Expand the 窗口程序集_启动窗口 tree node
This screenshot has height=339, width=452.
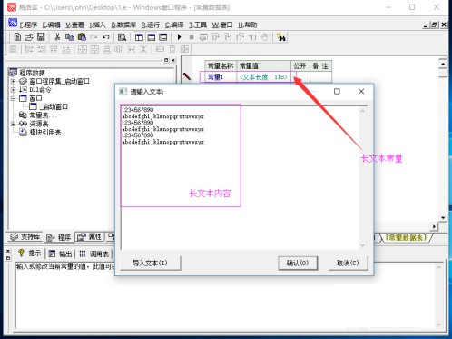13,81
